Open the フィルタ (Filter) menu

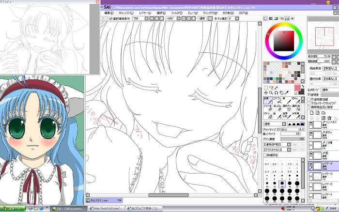click(177, 13)
